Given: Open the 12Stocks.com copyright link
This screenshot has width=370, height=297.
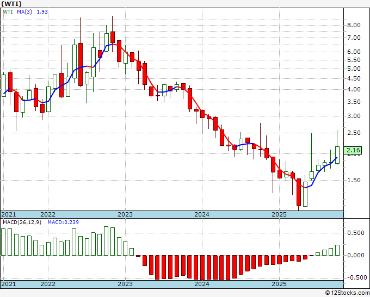Looking at the screenshot, I should pyautogui.click(x=347, y=293).
